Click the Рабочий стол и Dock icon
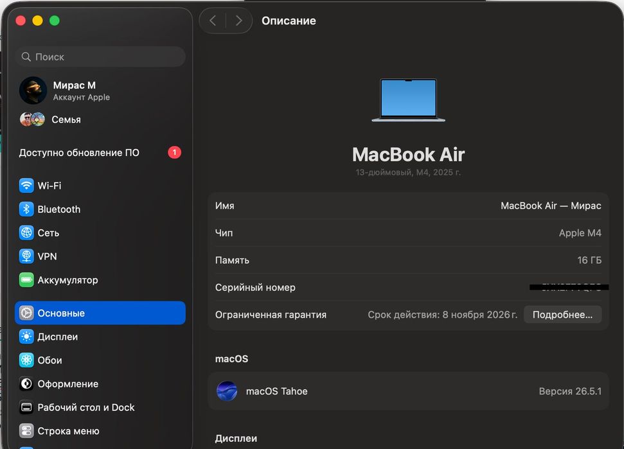The image size is (624, 449). point(26,407)
